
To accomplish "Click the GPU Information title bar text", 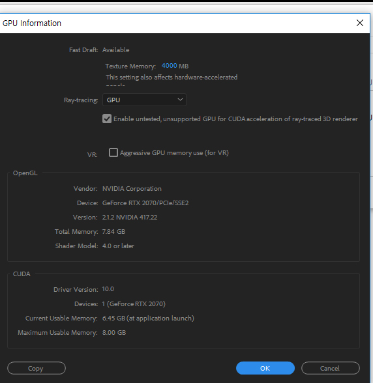I will pyautogui.click(x=32, y=23).
